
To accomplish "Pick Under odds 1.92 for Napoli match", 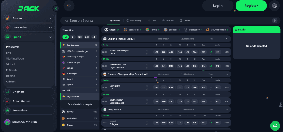I will [218, 123].
